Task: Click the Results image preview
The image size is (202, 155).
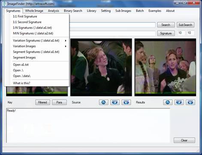Action: (165, 67)
